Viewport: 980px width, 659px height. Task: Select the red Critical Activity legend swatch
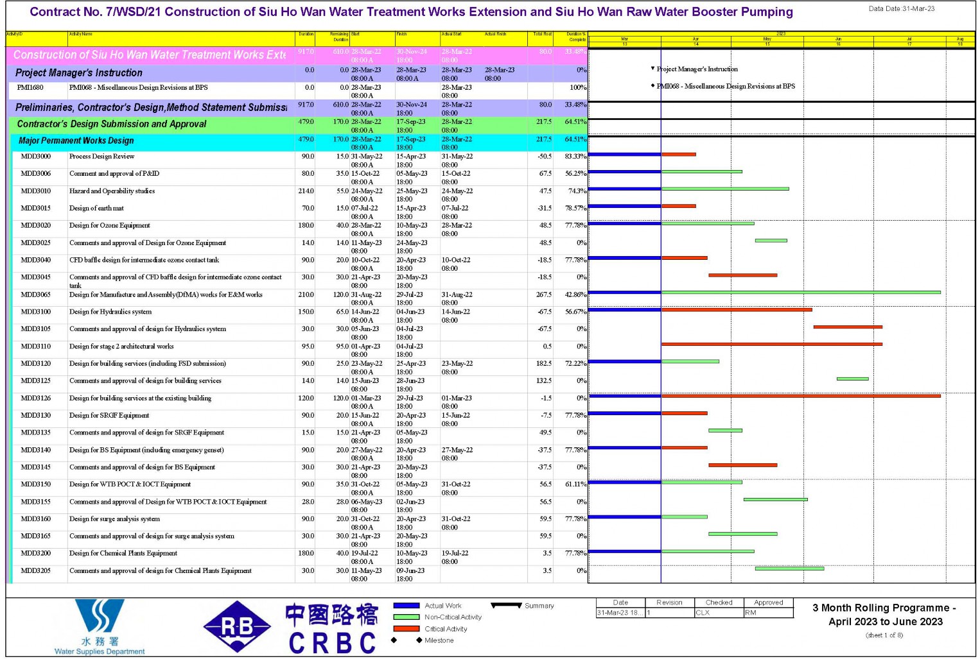pyautogui.click(x=406, y=629)
